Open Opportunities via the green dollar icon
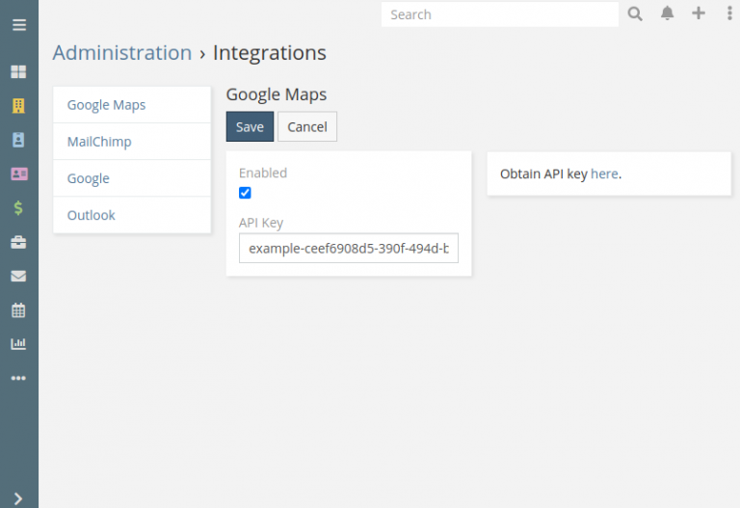The image size is (740, 508). point(18,208)
